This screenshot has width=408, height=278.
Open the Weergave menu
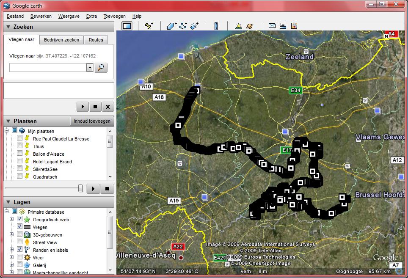click(69, 16)
